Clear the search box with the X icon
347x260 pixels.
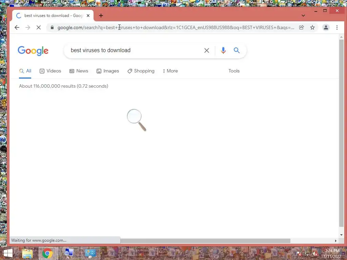click(x=207, y=50)
